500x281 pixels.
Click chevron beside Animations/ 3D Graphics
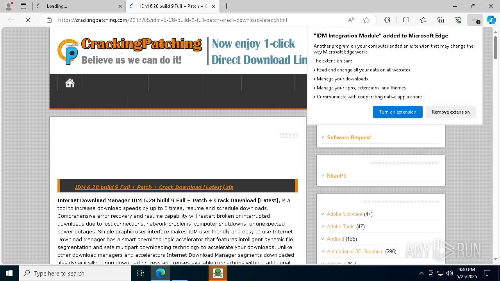(323, 251)
